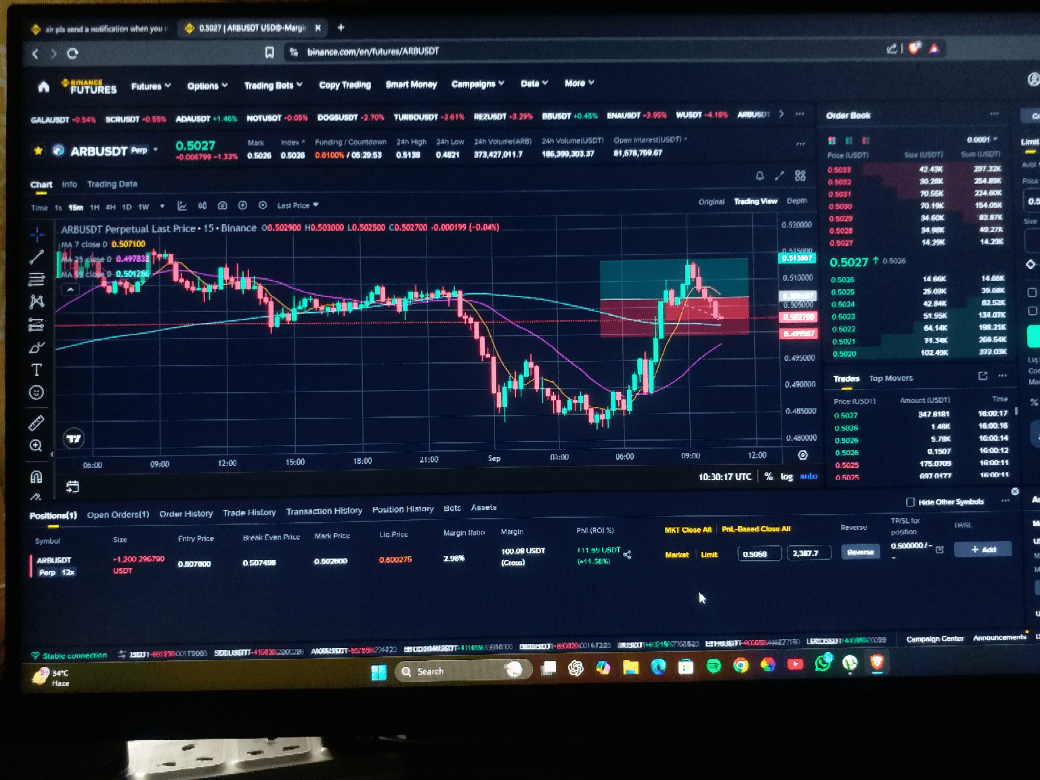Change candlestick chart style icon
The width and height of the screenshot is (1040, 780).
click(202, 206)
